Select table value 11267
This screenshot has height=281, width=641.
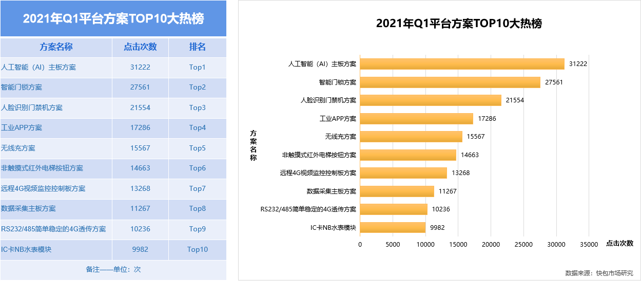(x=140, y=209)
